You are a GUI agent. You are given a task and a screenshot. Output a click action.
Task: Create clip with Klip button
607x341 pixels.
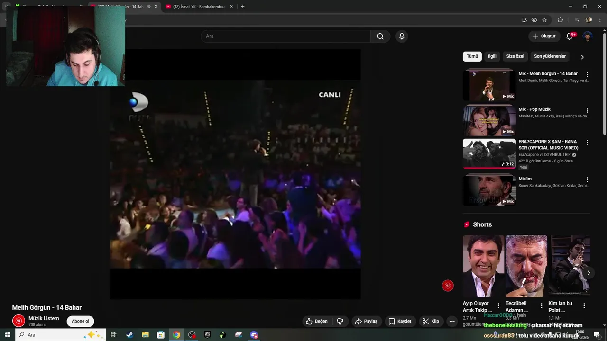431,321
